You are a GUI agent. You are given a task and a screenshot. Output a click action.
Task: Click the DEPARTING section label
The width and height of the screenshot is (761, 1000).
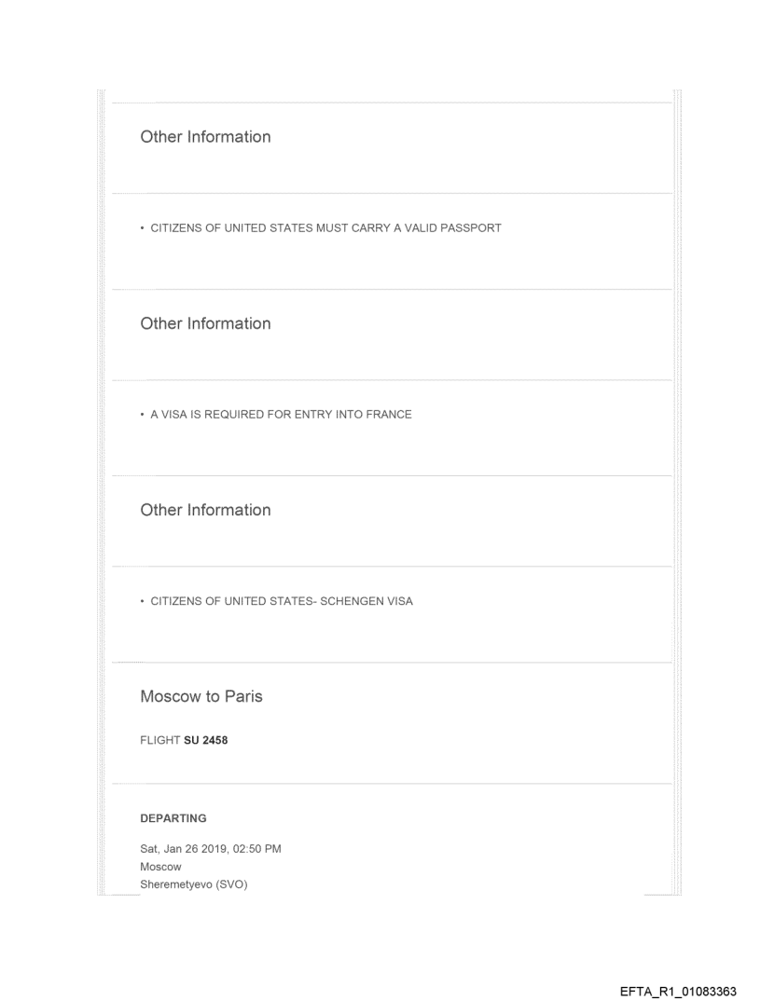pos(173,818)
